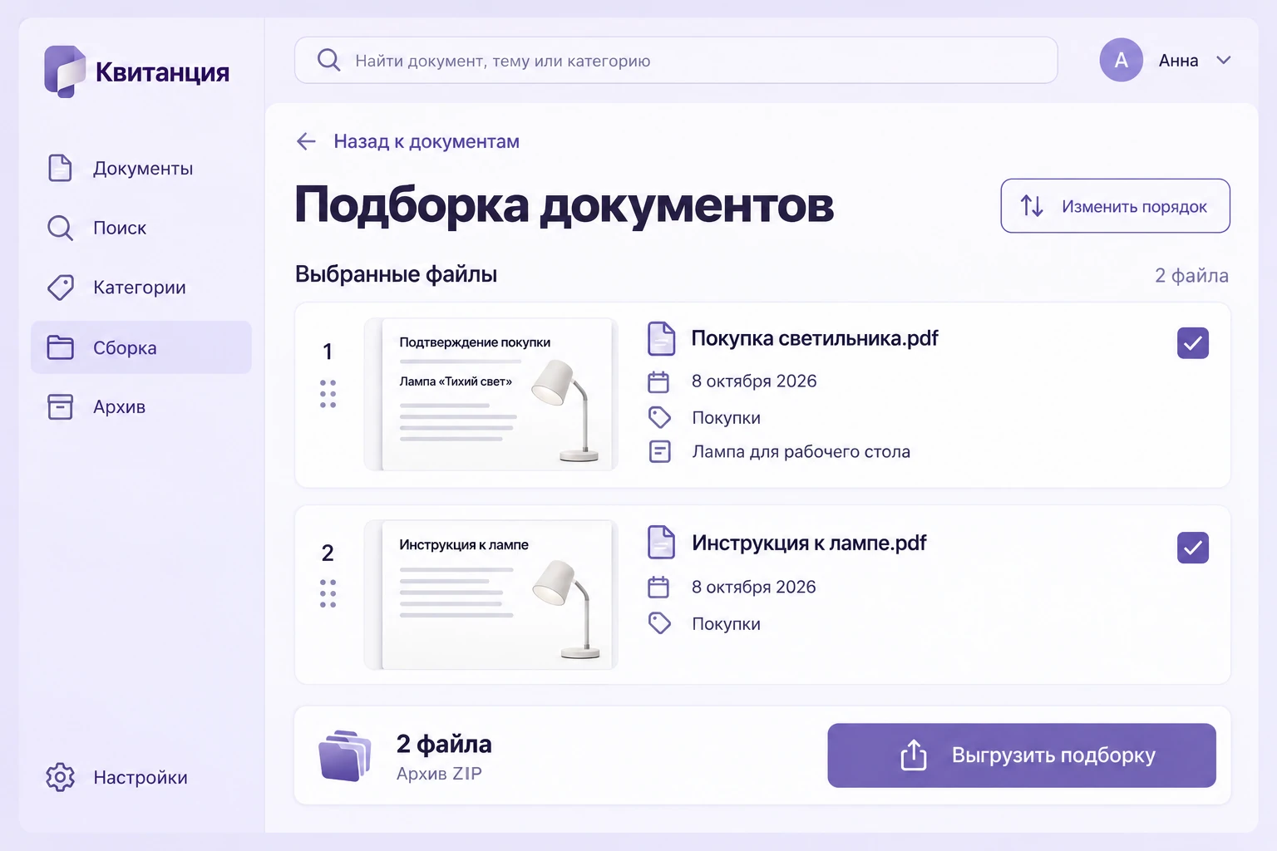The width and height of the screenshot is (1277, 851).
Task: Click the ZIP archive folder icon
Action: pyautogui.click(x=344, y=755)
